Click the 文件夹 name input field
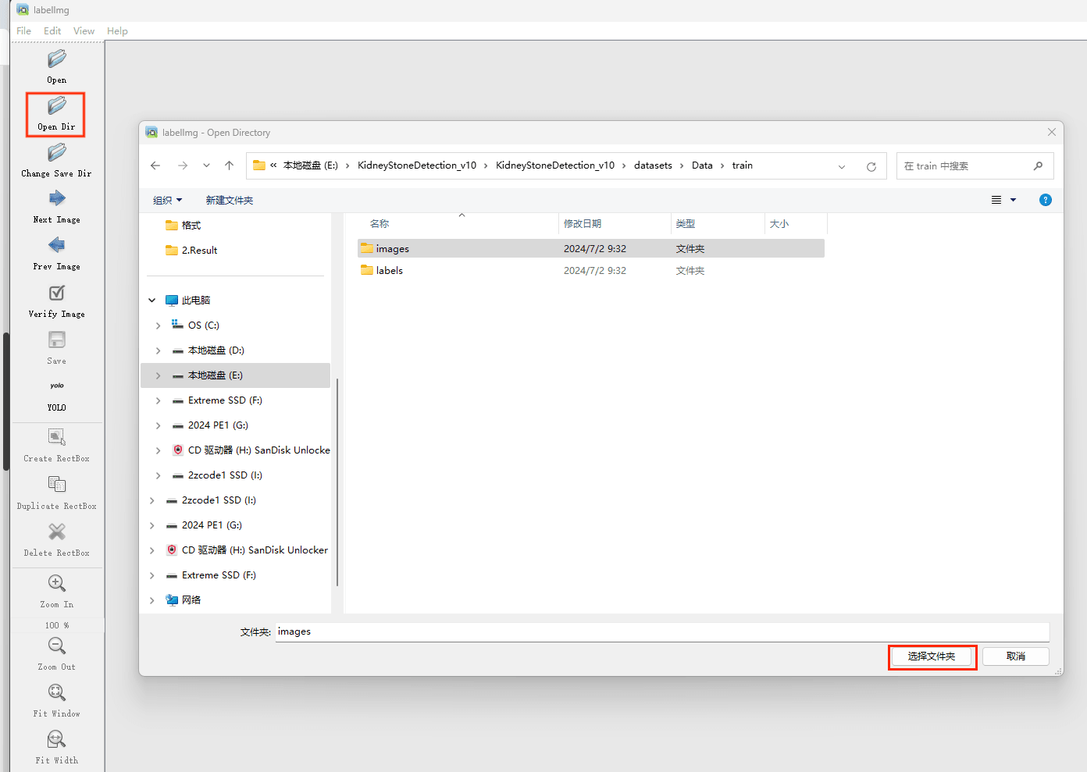Image resolution: width=1087 pixels, height=772 pixels. [661, 631]
